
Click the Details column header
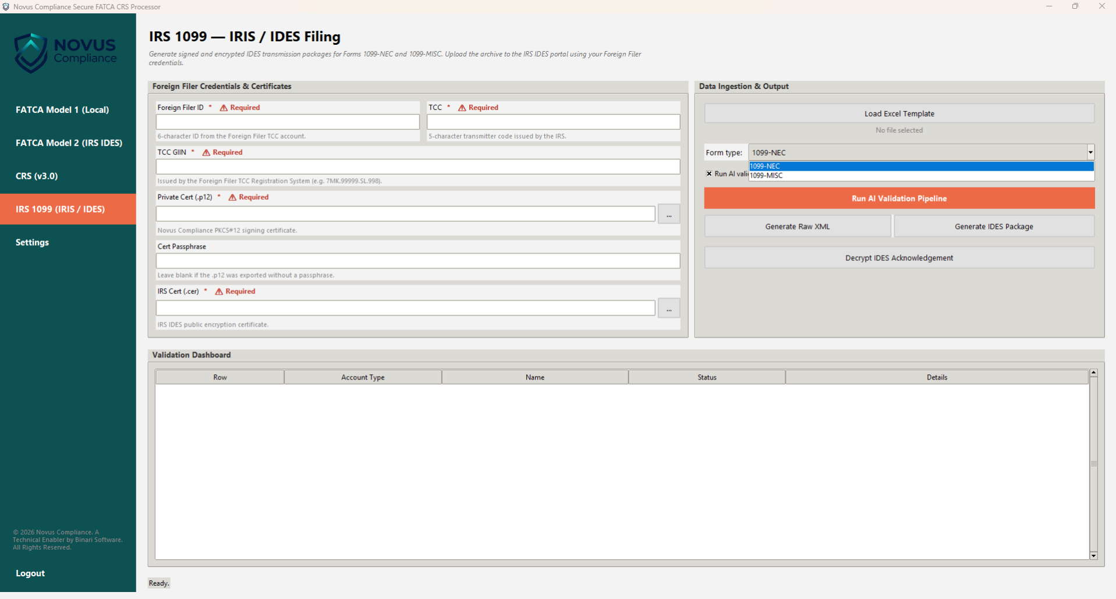click(x=937, y=377)
